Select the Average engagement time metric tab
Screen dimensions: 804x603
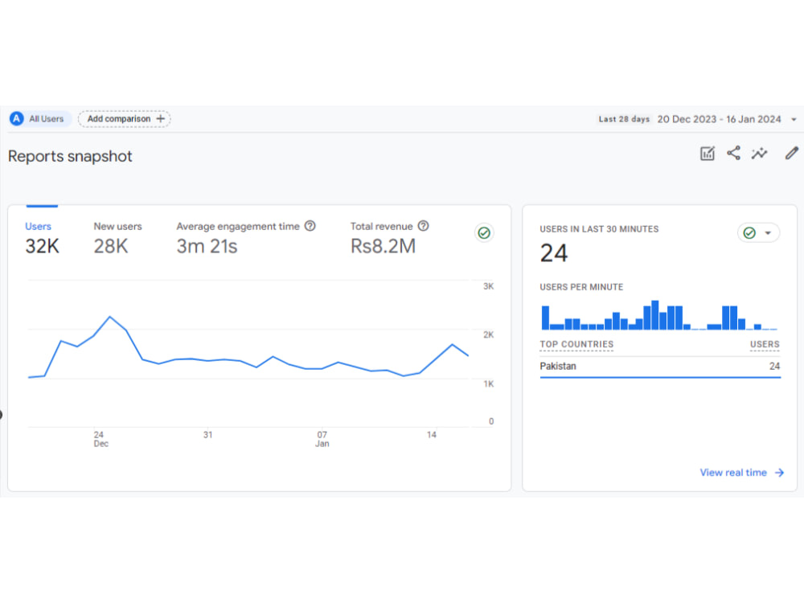click(x=246, y=239)
